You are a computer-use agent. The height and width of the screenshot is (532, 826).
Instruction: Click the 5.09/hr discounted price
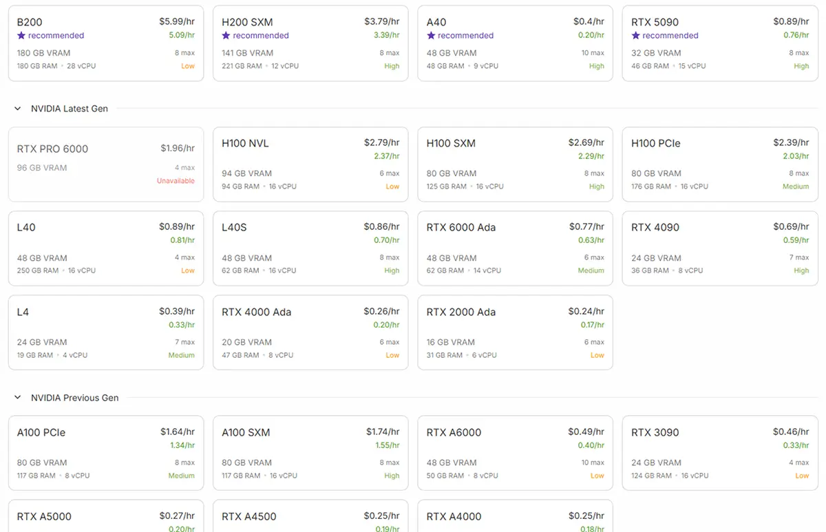tap(182, 35)
